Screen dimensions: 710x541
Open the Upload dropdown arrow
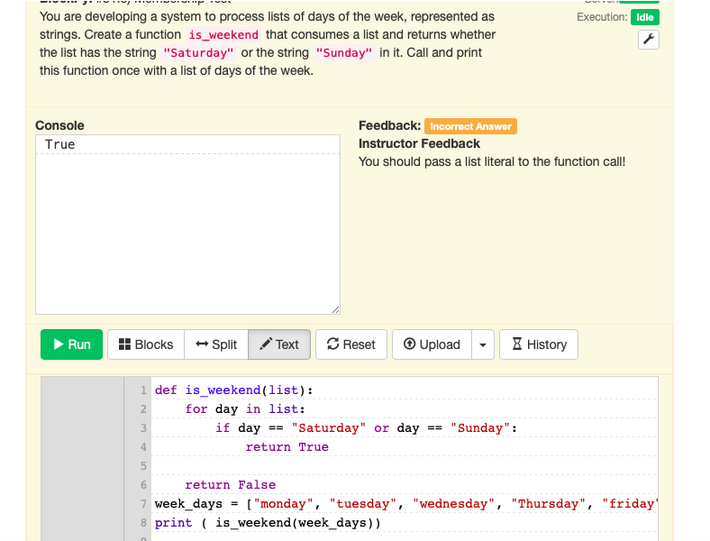tap(483, 344)
